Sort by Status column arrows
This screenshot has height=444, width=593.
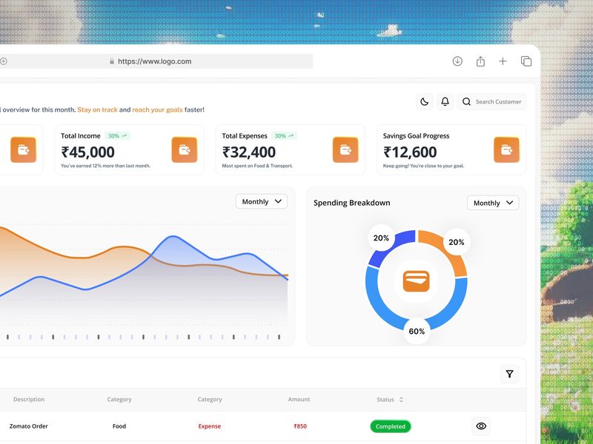pyautogui.click(x=401, y=400)
